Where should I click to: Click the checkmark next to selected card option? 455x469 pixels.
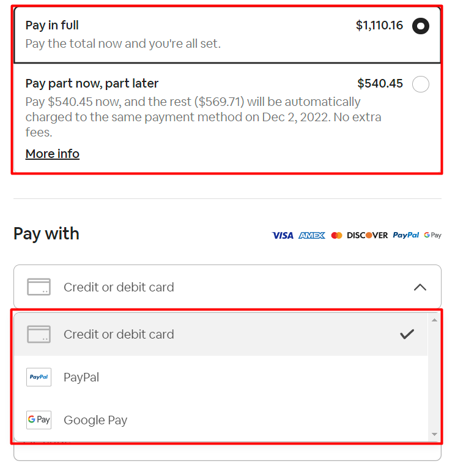[407, 334]
